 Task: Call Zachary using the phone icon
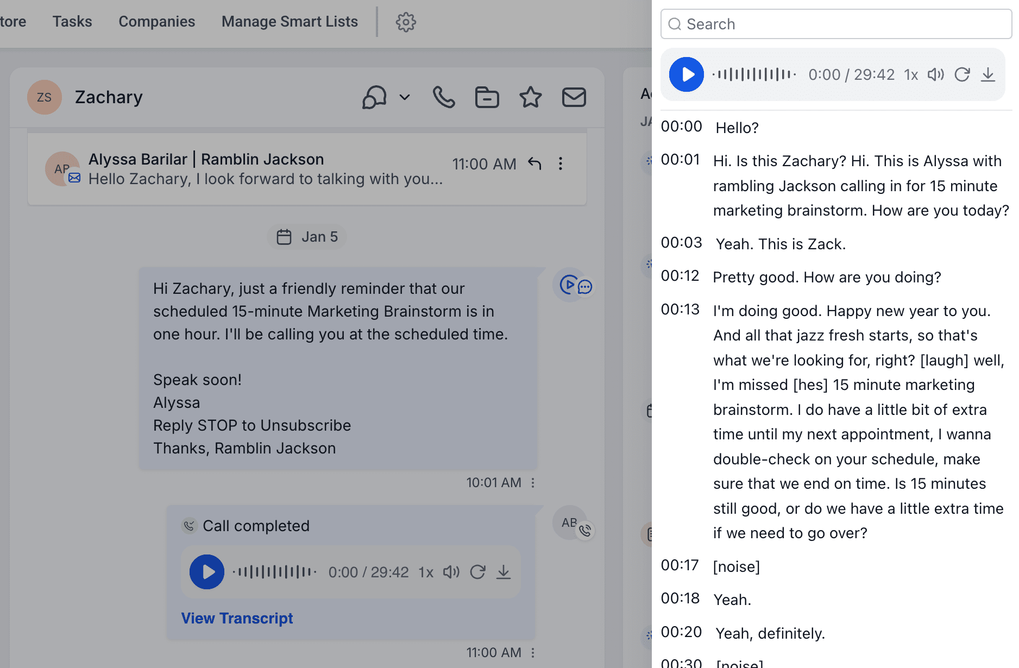tap(444, 97)
